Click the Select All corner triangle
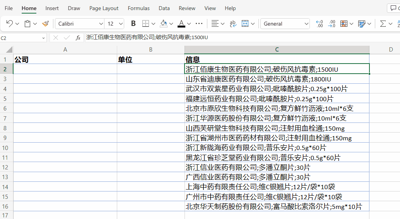400x219 pixels. pyautogui.click(x=9, y=49)
